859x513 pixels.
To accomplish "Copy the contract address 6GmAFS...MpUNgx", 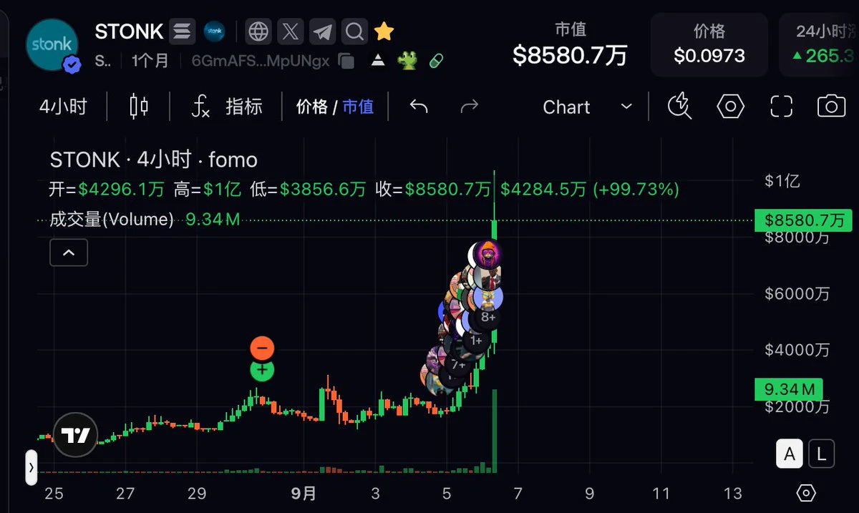I will [346, 61].
